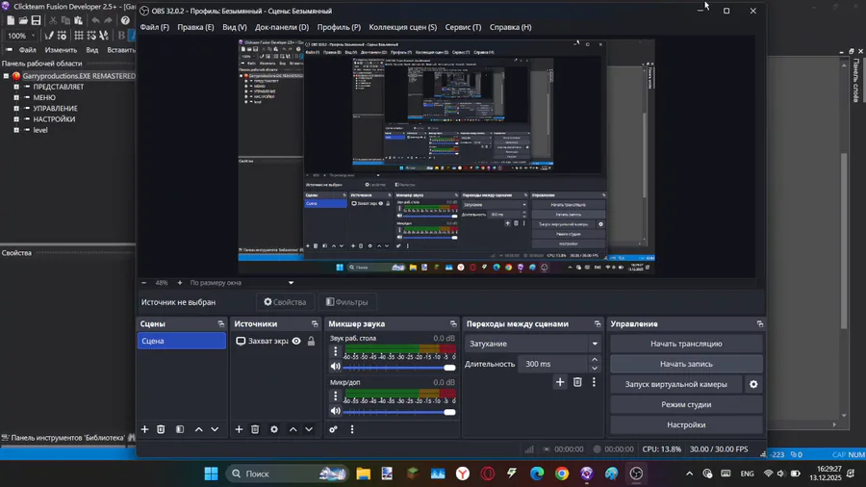Expand МЕНЮ tree node in Fusion
Viewport: 866px width, 487px height.
[x=16, y=98]
